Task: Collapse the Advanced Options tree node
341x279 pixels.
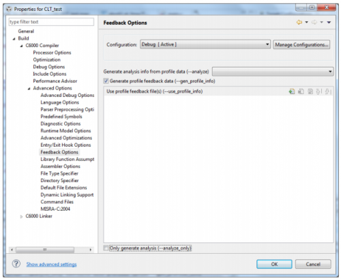Action: tap(29, 89)
